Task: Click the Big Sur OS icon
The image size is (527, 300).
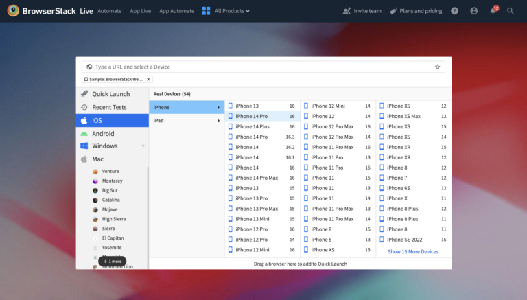Action: point(95,190)
